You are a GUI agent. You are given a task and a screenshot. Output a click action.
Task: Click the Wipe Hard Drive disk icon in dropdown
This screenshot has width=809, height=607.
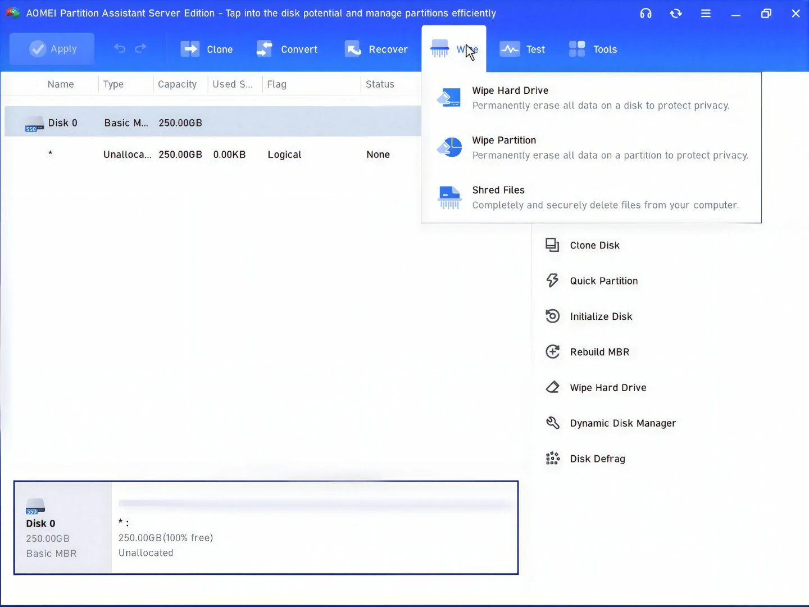[x=449, y=98]
